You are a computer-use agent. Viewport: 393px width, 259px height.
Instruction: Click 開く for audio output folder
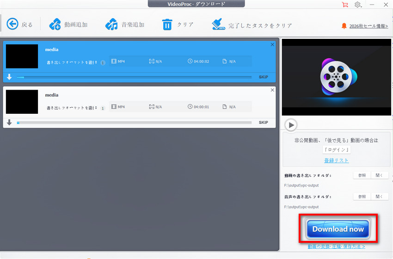380,197
